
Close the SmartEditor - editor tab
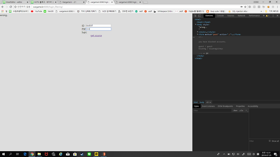pyautogui.click(x=28, y=2)
